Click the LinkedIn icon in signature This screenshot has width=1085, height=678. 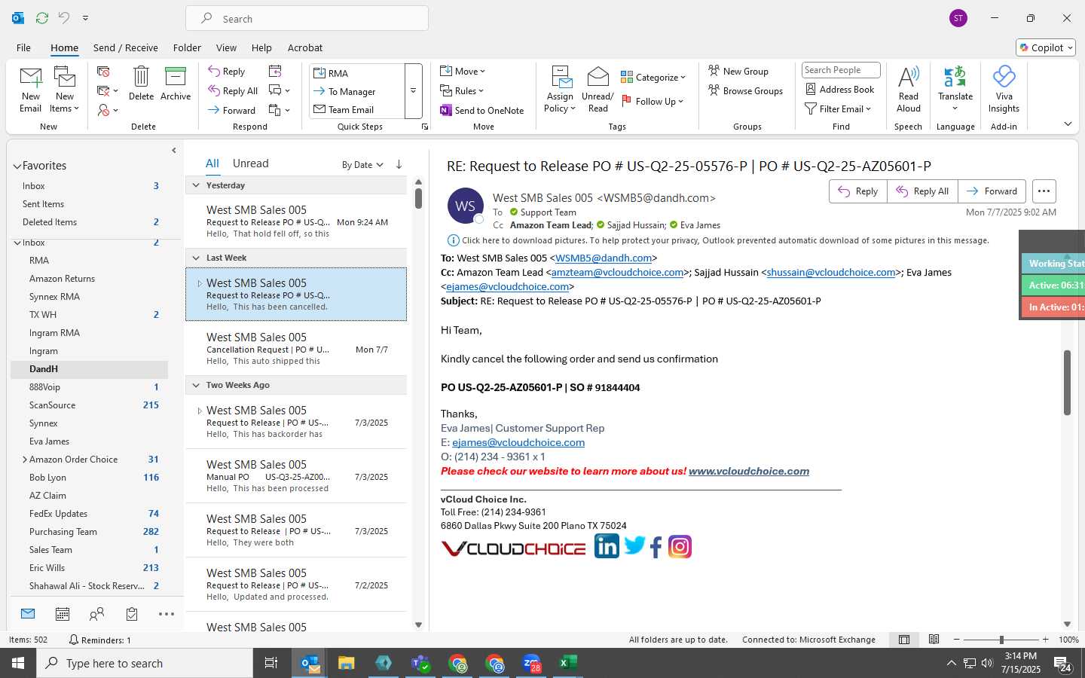(x=607, y=546)
